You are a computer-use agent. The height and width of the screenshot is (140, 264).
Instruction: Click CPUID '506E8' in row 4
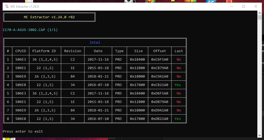tap(21, 85)
